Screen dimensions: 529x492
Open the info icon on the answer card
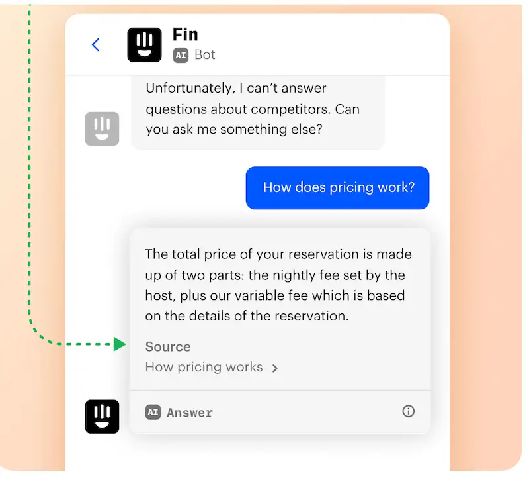[x=409, y=411]
